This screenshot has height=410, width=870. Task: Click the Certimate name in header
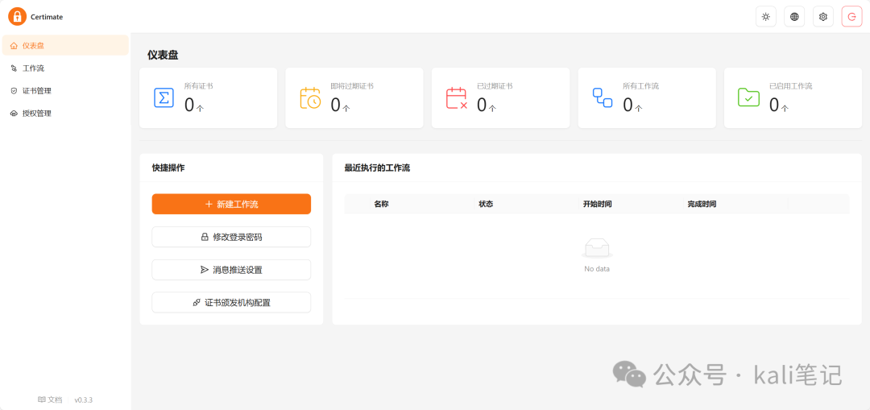click(x=47, y=17)
